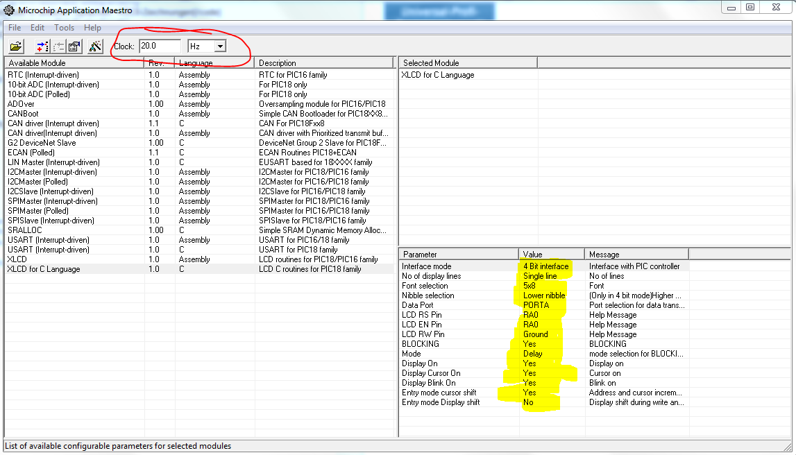Select the I2CMaster (Interrupt-driven) module
Image resolution: width=796 pixels, height=455 pixels.
[199, 171]
